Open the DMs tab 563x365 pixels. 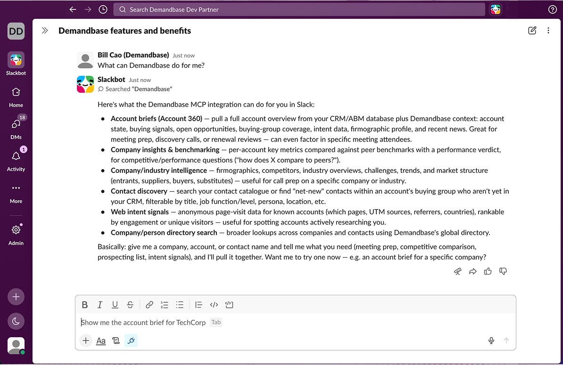[16, 129]
